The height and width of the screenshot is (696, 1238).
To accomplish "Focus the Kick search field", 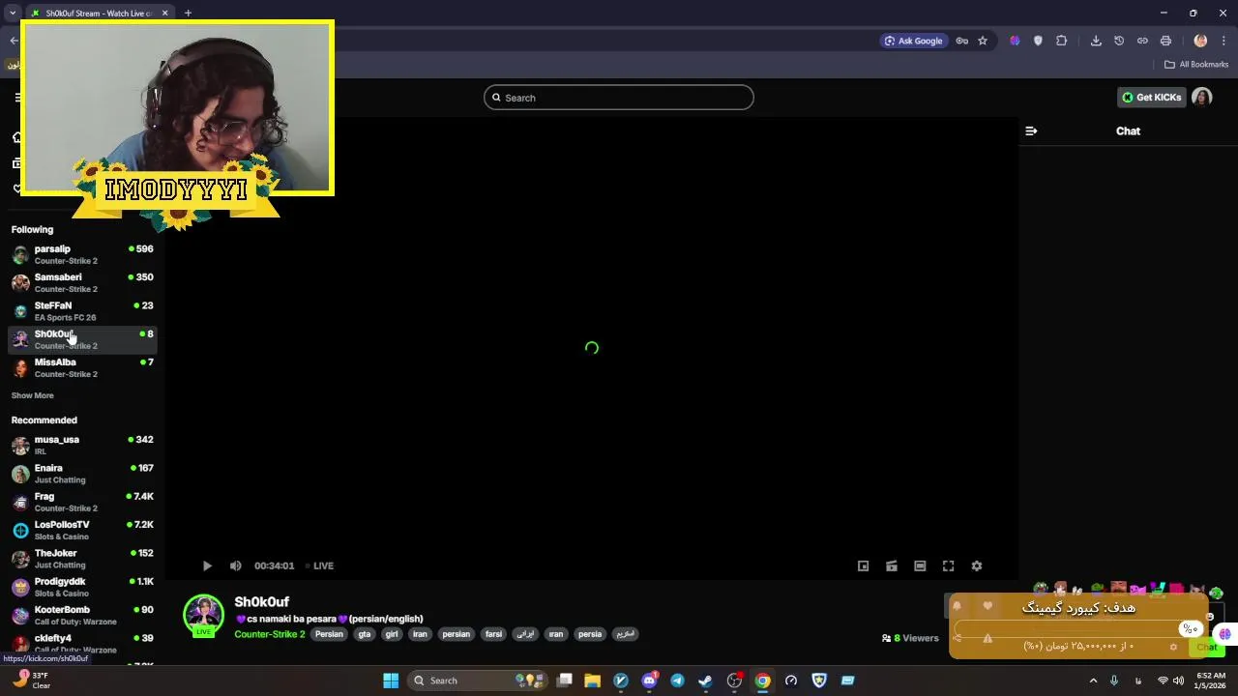I will click(x=619, y=98).
